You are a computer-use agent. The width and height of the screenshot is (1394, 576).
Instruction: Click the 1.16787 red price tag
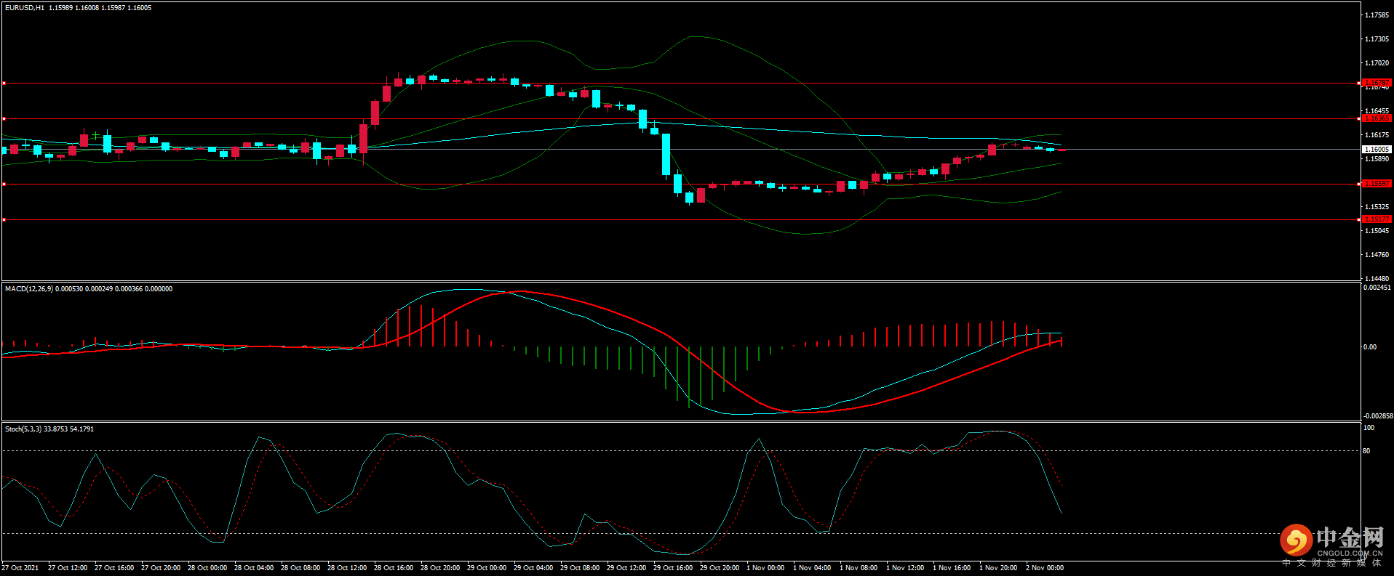(1376, 83)
